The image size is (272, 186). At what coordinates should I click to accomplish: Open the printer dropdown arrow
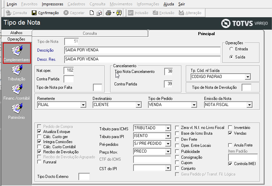(x=114, y=13)
